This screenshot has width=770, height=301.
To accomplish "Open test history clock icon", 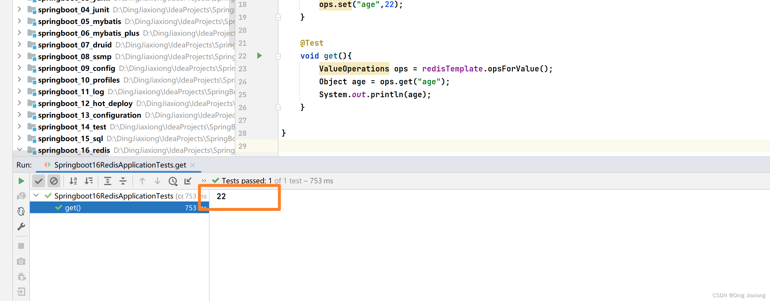I will [x=173, y=181].
